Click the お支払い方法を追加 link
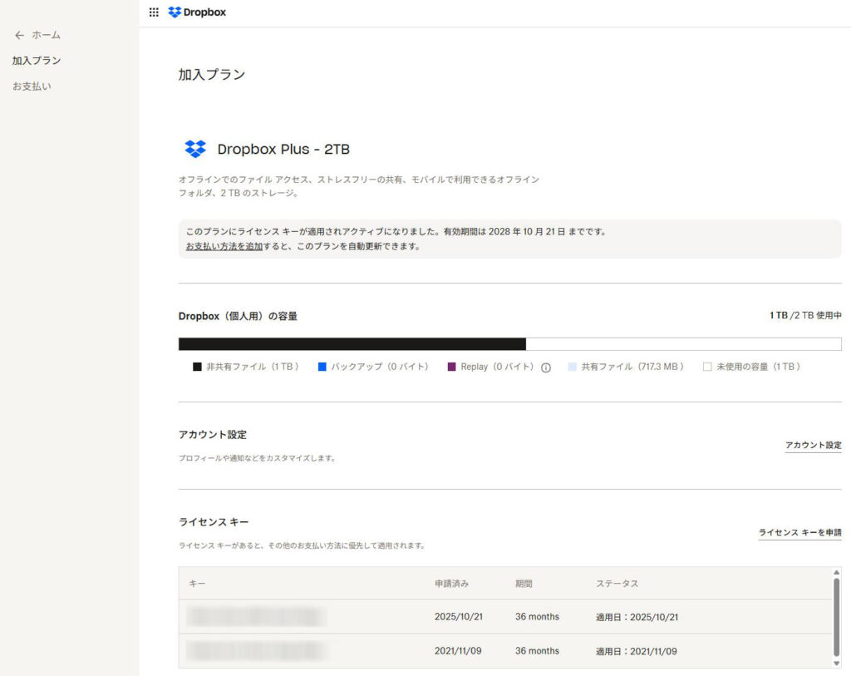Screen dimensions: 851x676 pos(224,247)
